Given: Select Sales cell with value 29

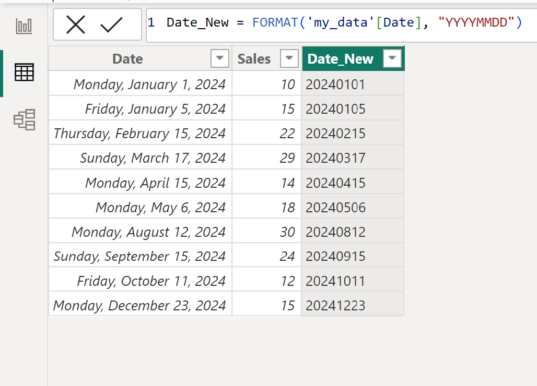Looking at the screenshot, I should (267, 158).
